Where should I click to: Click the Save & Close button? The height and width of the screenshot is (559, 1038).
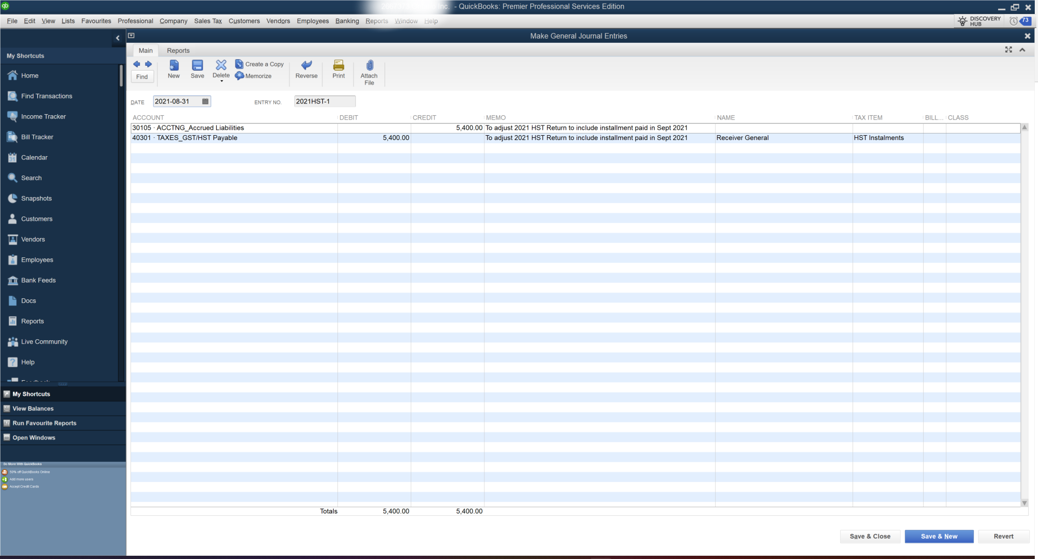[869, 536]
